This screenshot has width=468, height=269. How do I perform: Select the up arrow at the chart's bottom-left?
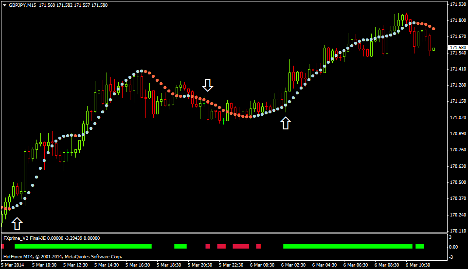[x=17, y=223]
